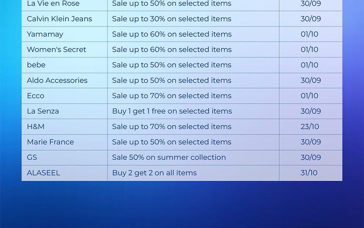Click GS's summer collection sale offer
Image resolution: width=364 pixels, height=228 pixels.
(x=169, y=157)
